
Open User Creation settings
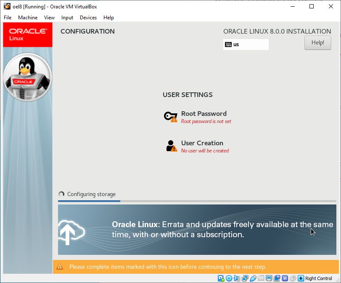pos(198,147)
